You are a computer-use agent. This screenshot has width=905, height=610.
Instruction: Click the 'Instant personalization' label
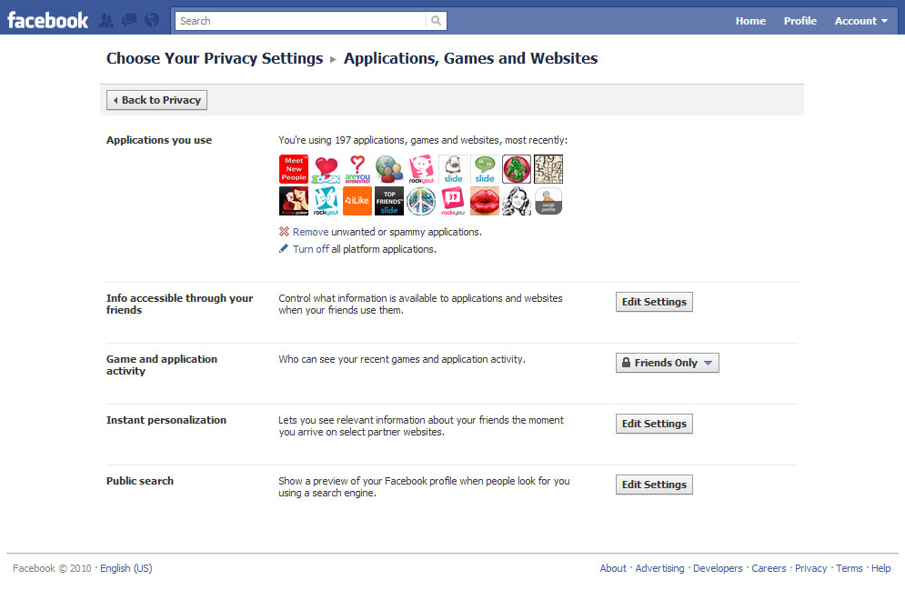coord(166,420)
